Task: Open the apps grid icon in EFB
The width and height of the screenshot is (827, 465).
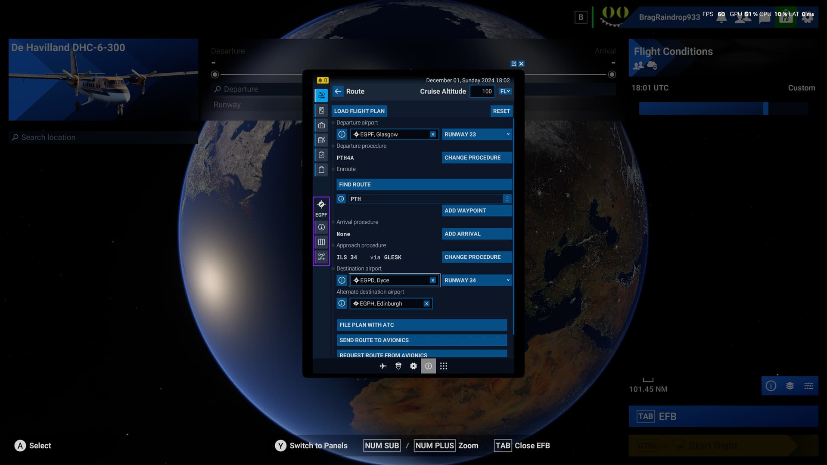Action: [444, 366]
